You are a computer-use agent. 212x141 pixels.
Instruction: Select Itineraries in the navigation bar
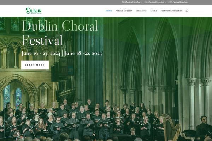(141, 11)
